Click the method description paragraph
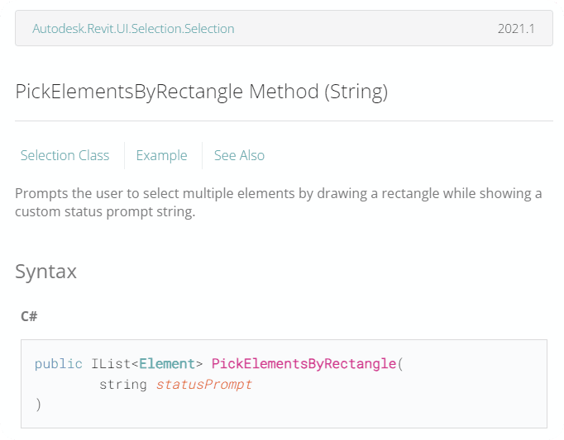The width and height of the screenshot is (564, 440). click(279, 202)
